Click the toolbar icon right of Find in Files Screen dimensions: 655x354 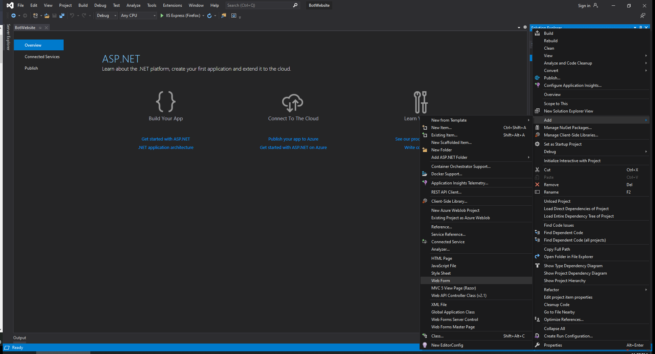234,16
